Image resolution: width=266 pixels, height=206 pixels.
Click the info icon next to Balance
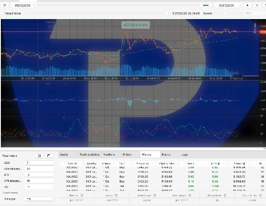(82, 195)
